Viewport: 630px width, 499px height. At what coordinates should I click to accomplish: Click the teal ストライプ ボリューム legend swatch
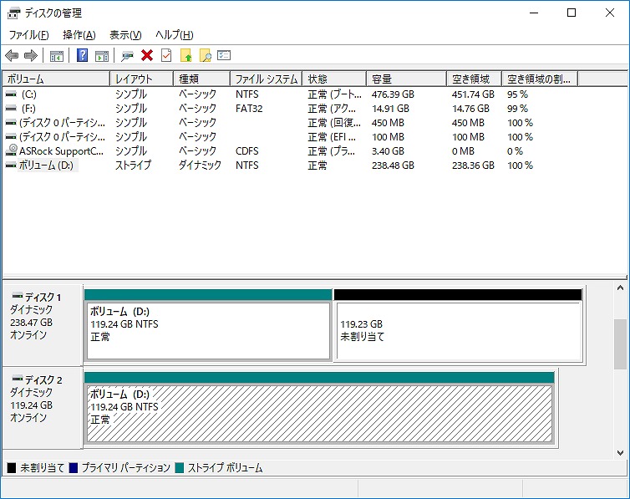click(x=179, y=468)
